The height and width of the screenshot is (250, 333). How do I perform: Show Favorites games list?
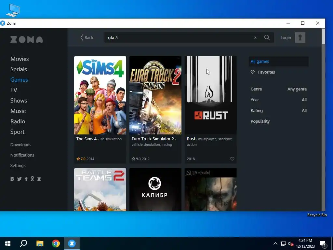coord(267,72)
